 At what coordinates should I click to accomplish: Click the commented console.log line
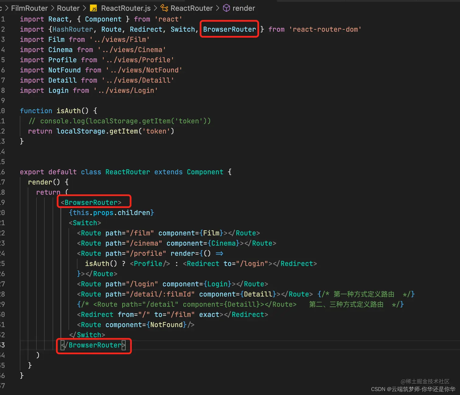pyautogui.click(x=120, y=121)
